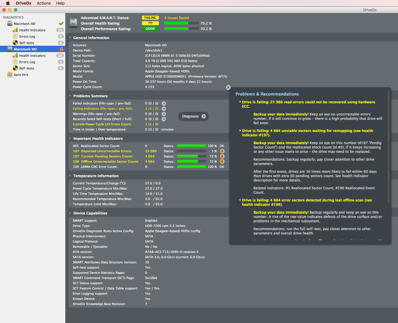
Task: Open Self-tests icon under the healthy Macintosh HD
Action: tap(15, 43)
